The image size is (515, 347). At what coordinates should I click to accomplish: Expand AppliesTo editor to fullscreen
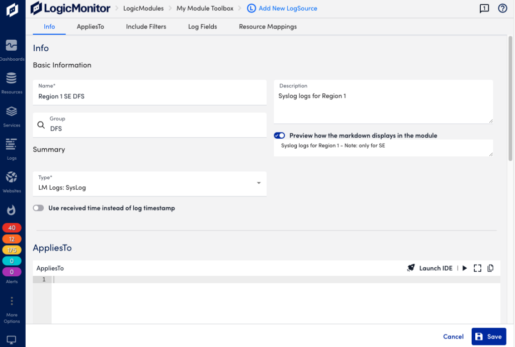tap(478, 268)
